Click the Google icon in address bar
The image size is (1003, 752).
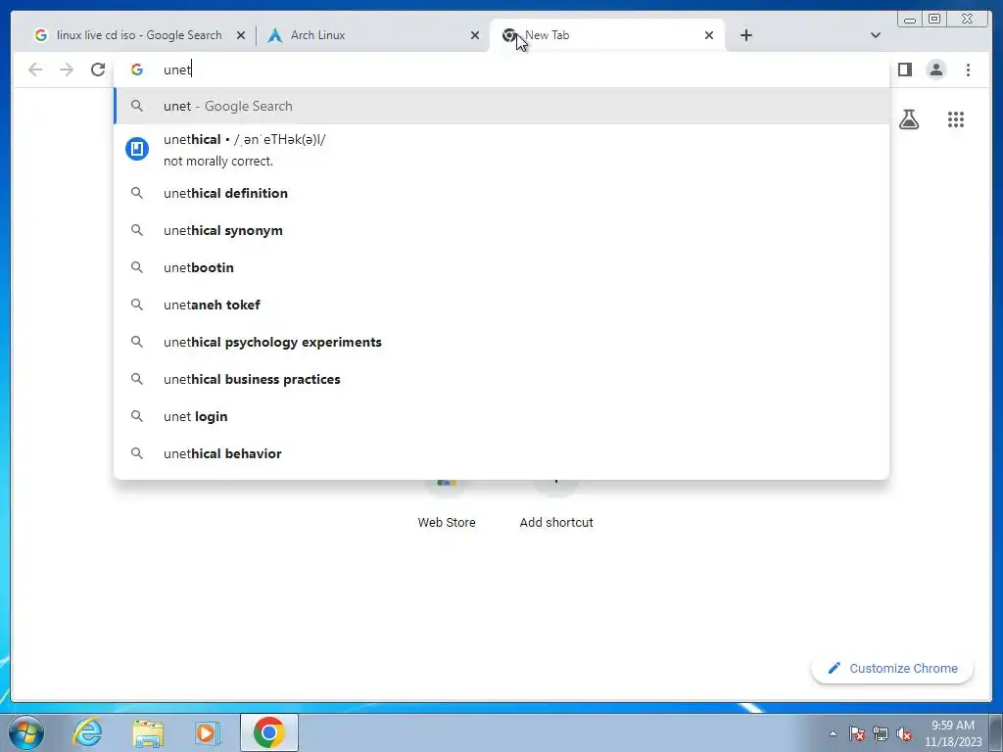tap(137, 70)
